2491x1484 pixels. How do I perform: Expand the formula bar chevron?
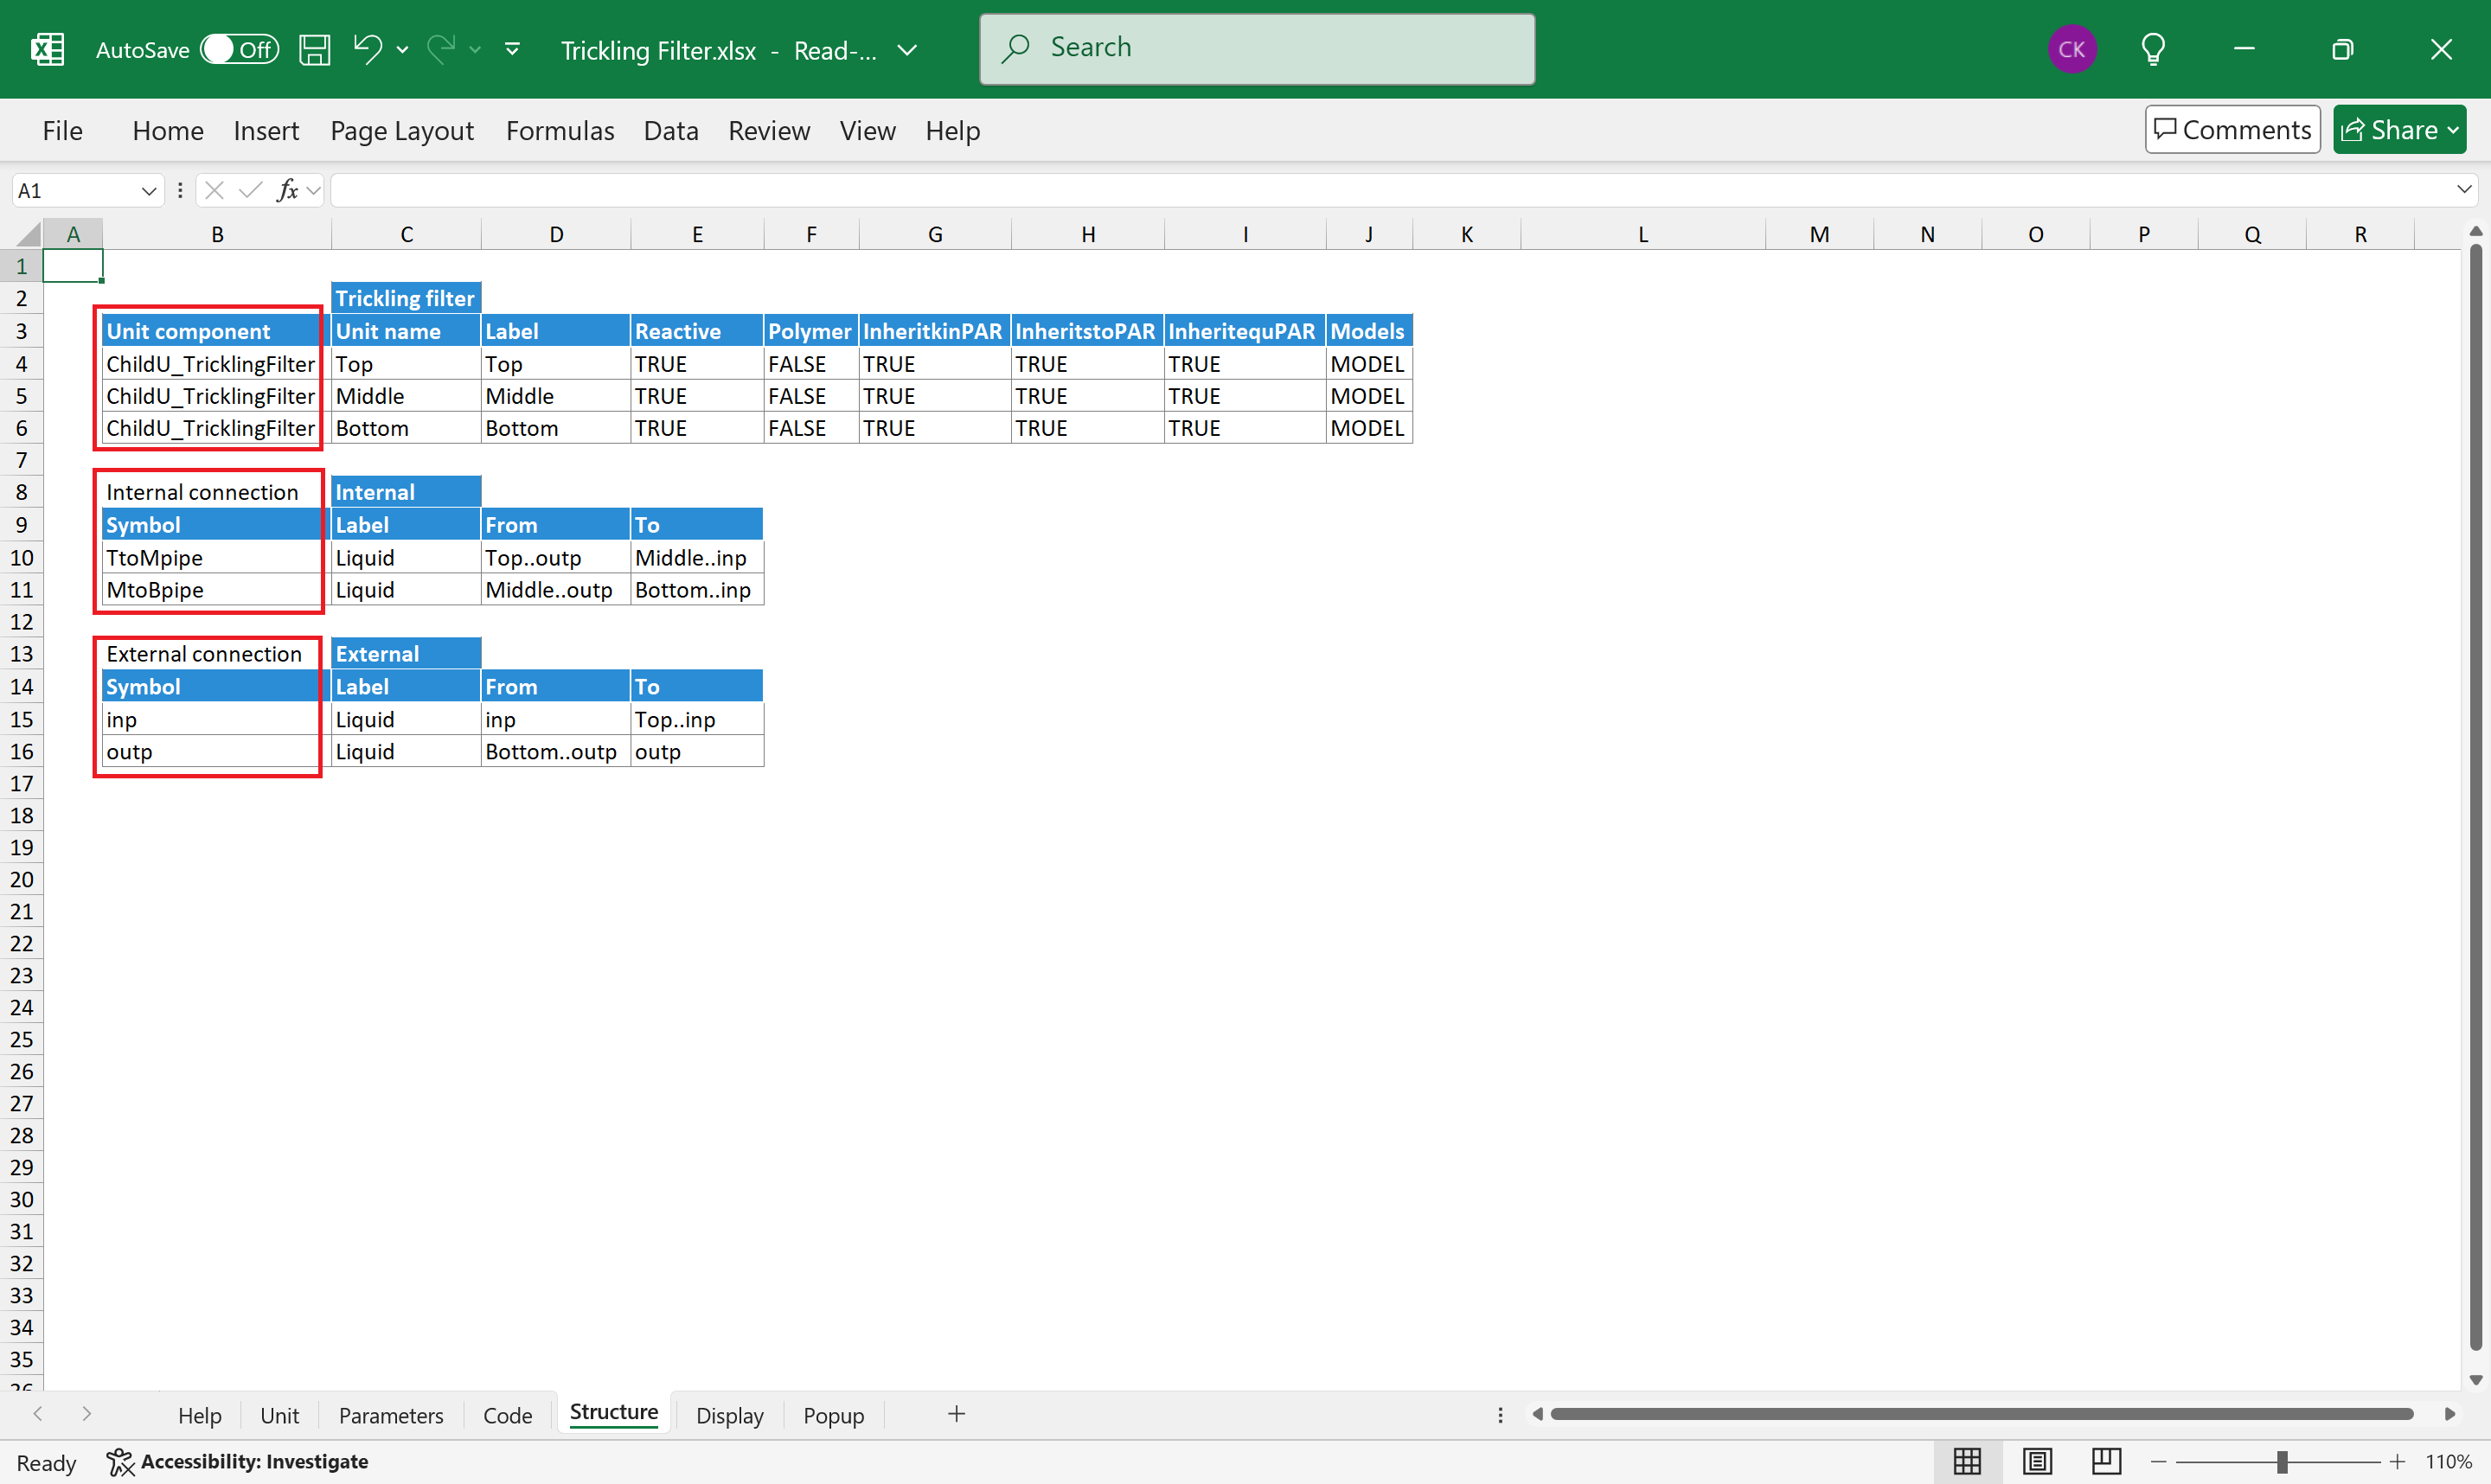point(2464,189)
